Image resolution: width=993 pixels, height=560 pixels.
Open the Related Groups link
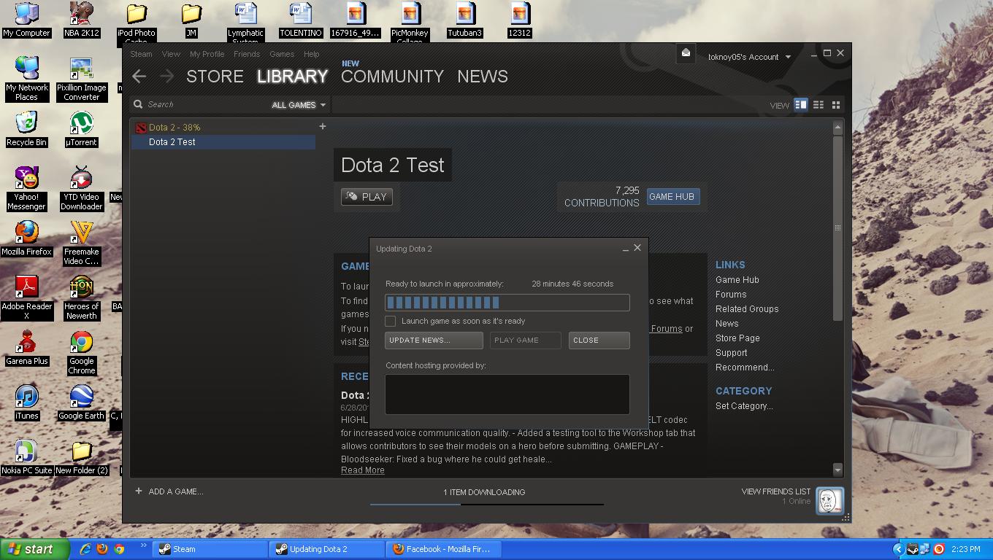pos(747,309)
